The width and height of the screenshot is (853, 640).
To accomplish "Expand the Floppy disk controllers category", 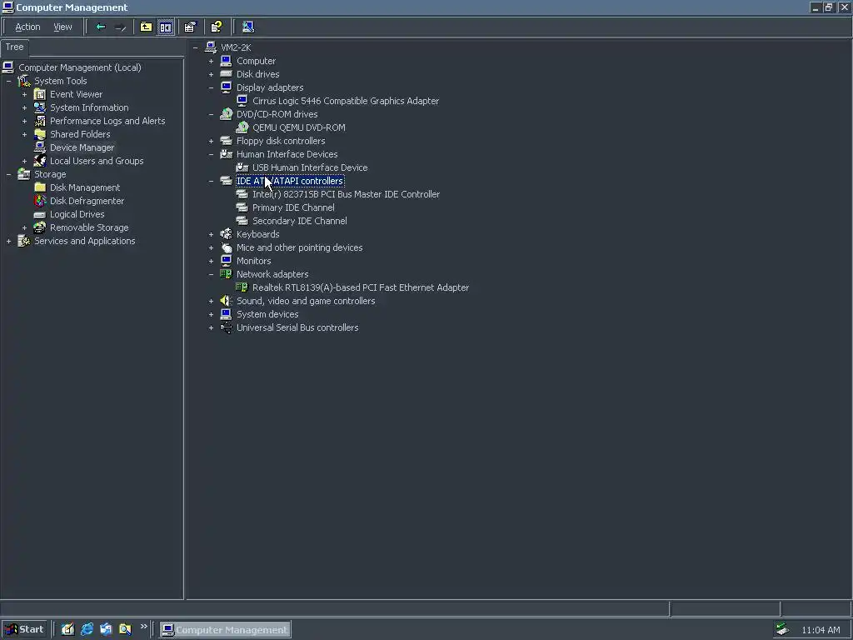I will [x=211, y=141].
